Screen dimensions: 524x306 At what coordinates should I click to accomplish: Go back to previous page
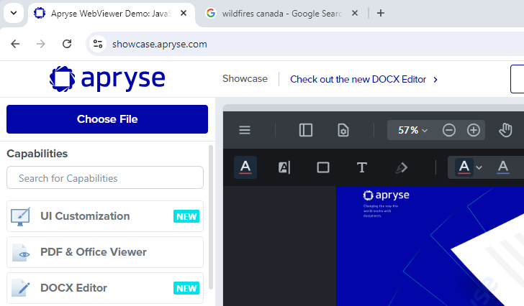click(x=15, y=44)
